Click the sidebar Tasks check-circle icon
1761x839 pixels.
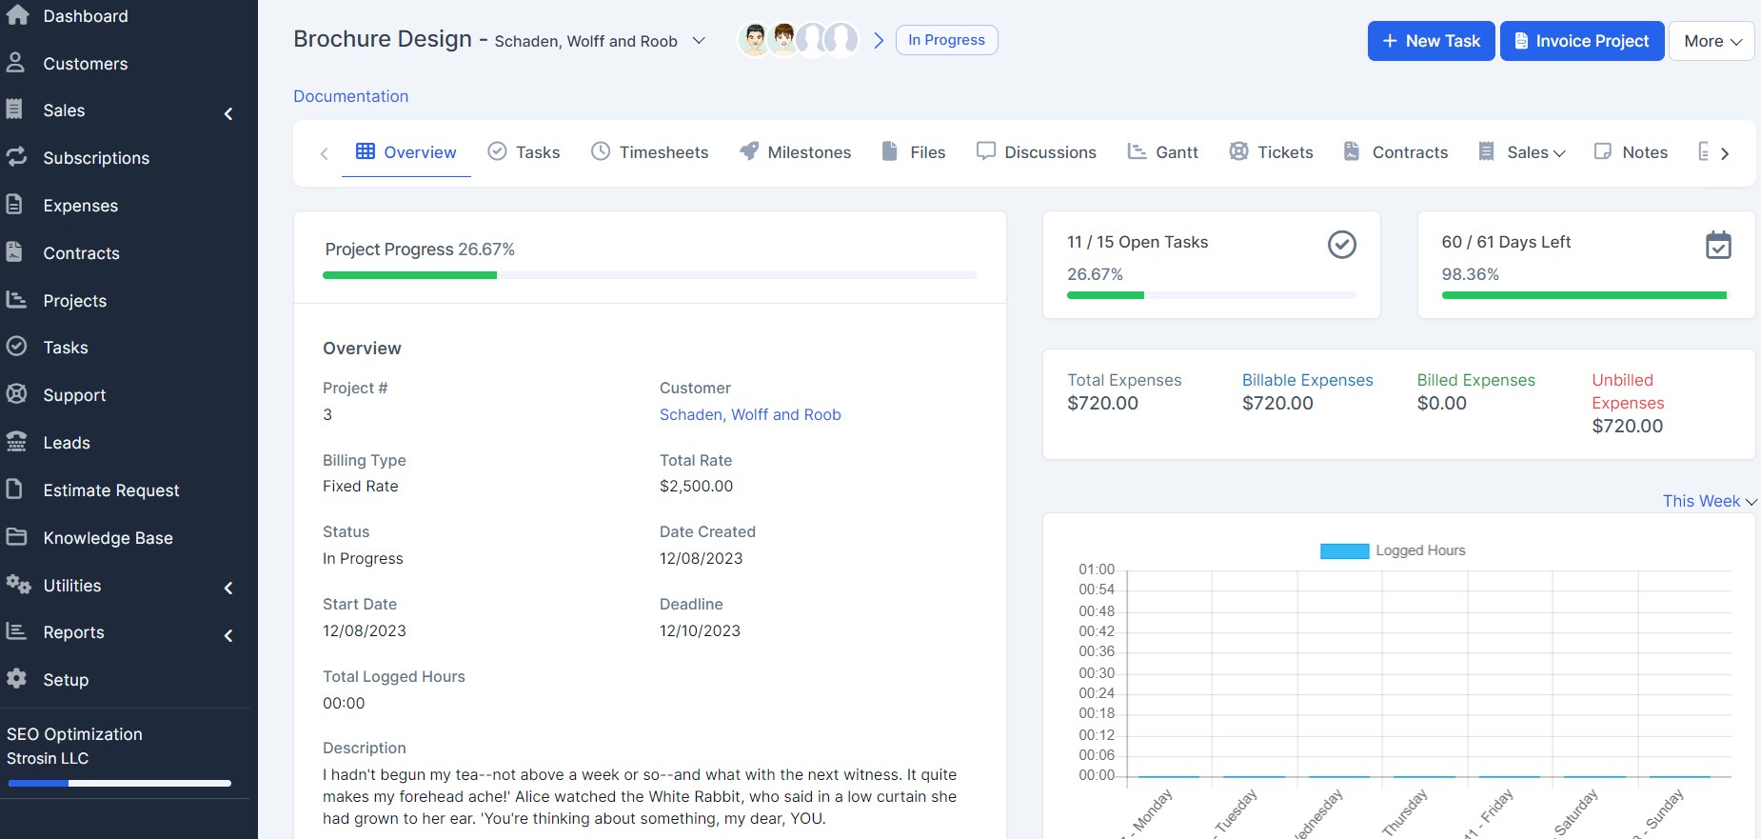pyautogui.click(x=16, y=347)
